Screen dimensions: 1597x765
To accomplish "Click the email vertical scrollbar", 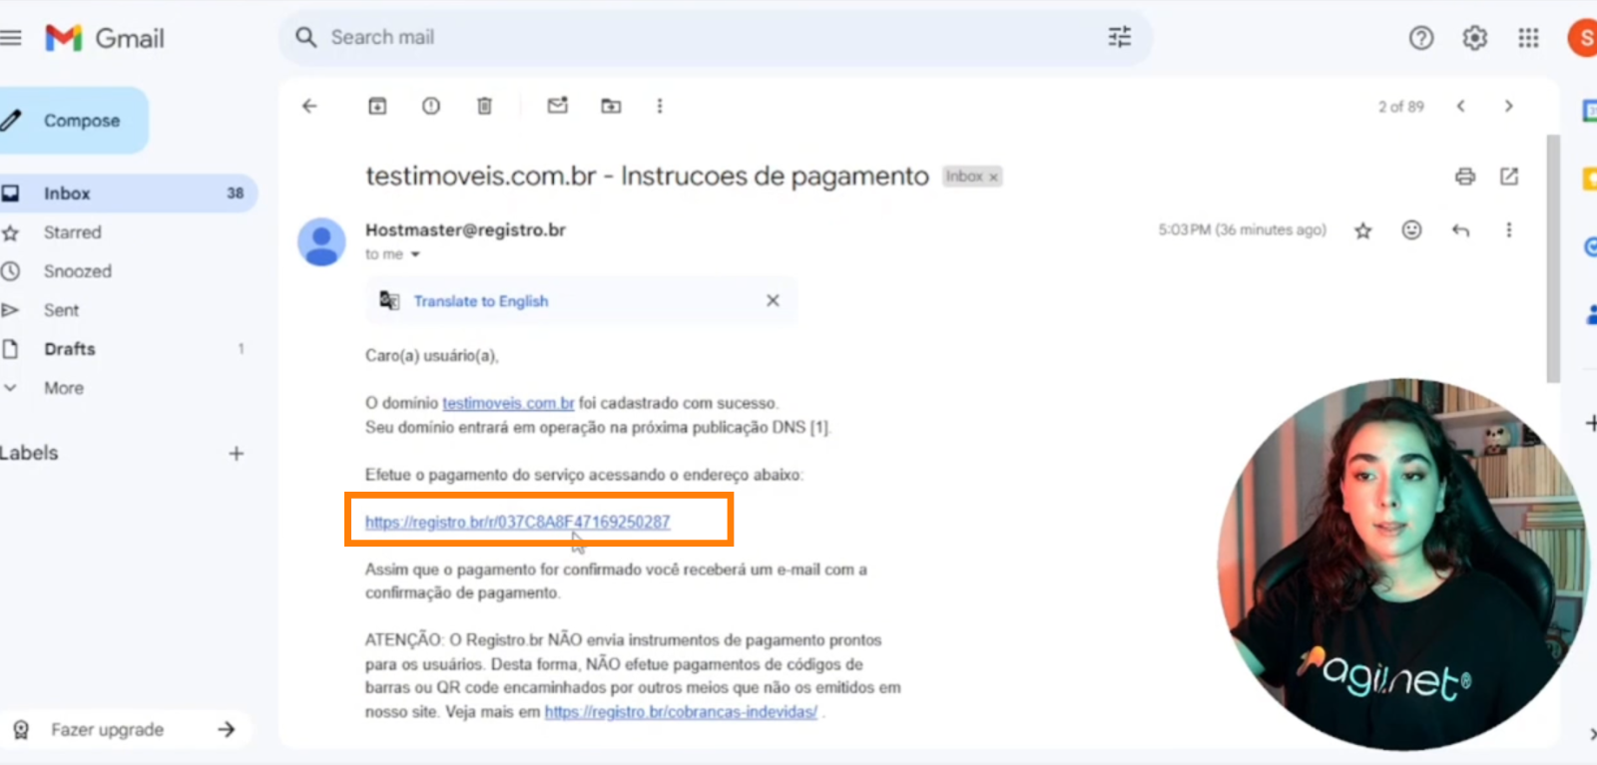I will point(1552,259).
